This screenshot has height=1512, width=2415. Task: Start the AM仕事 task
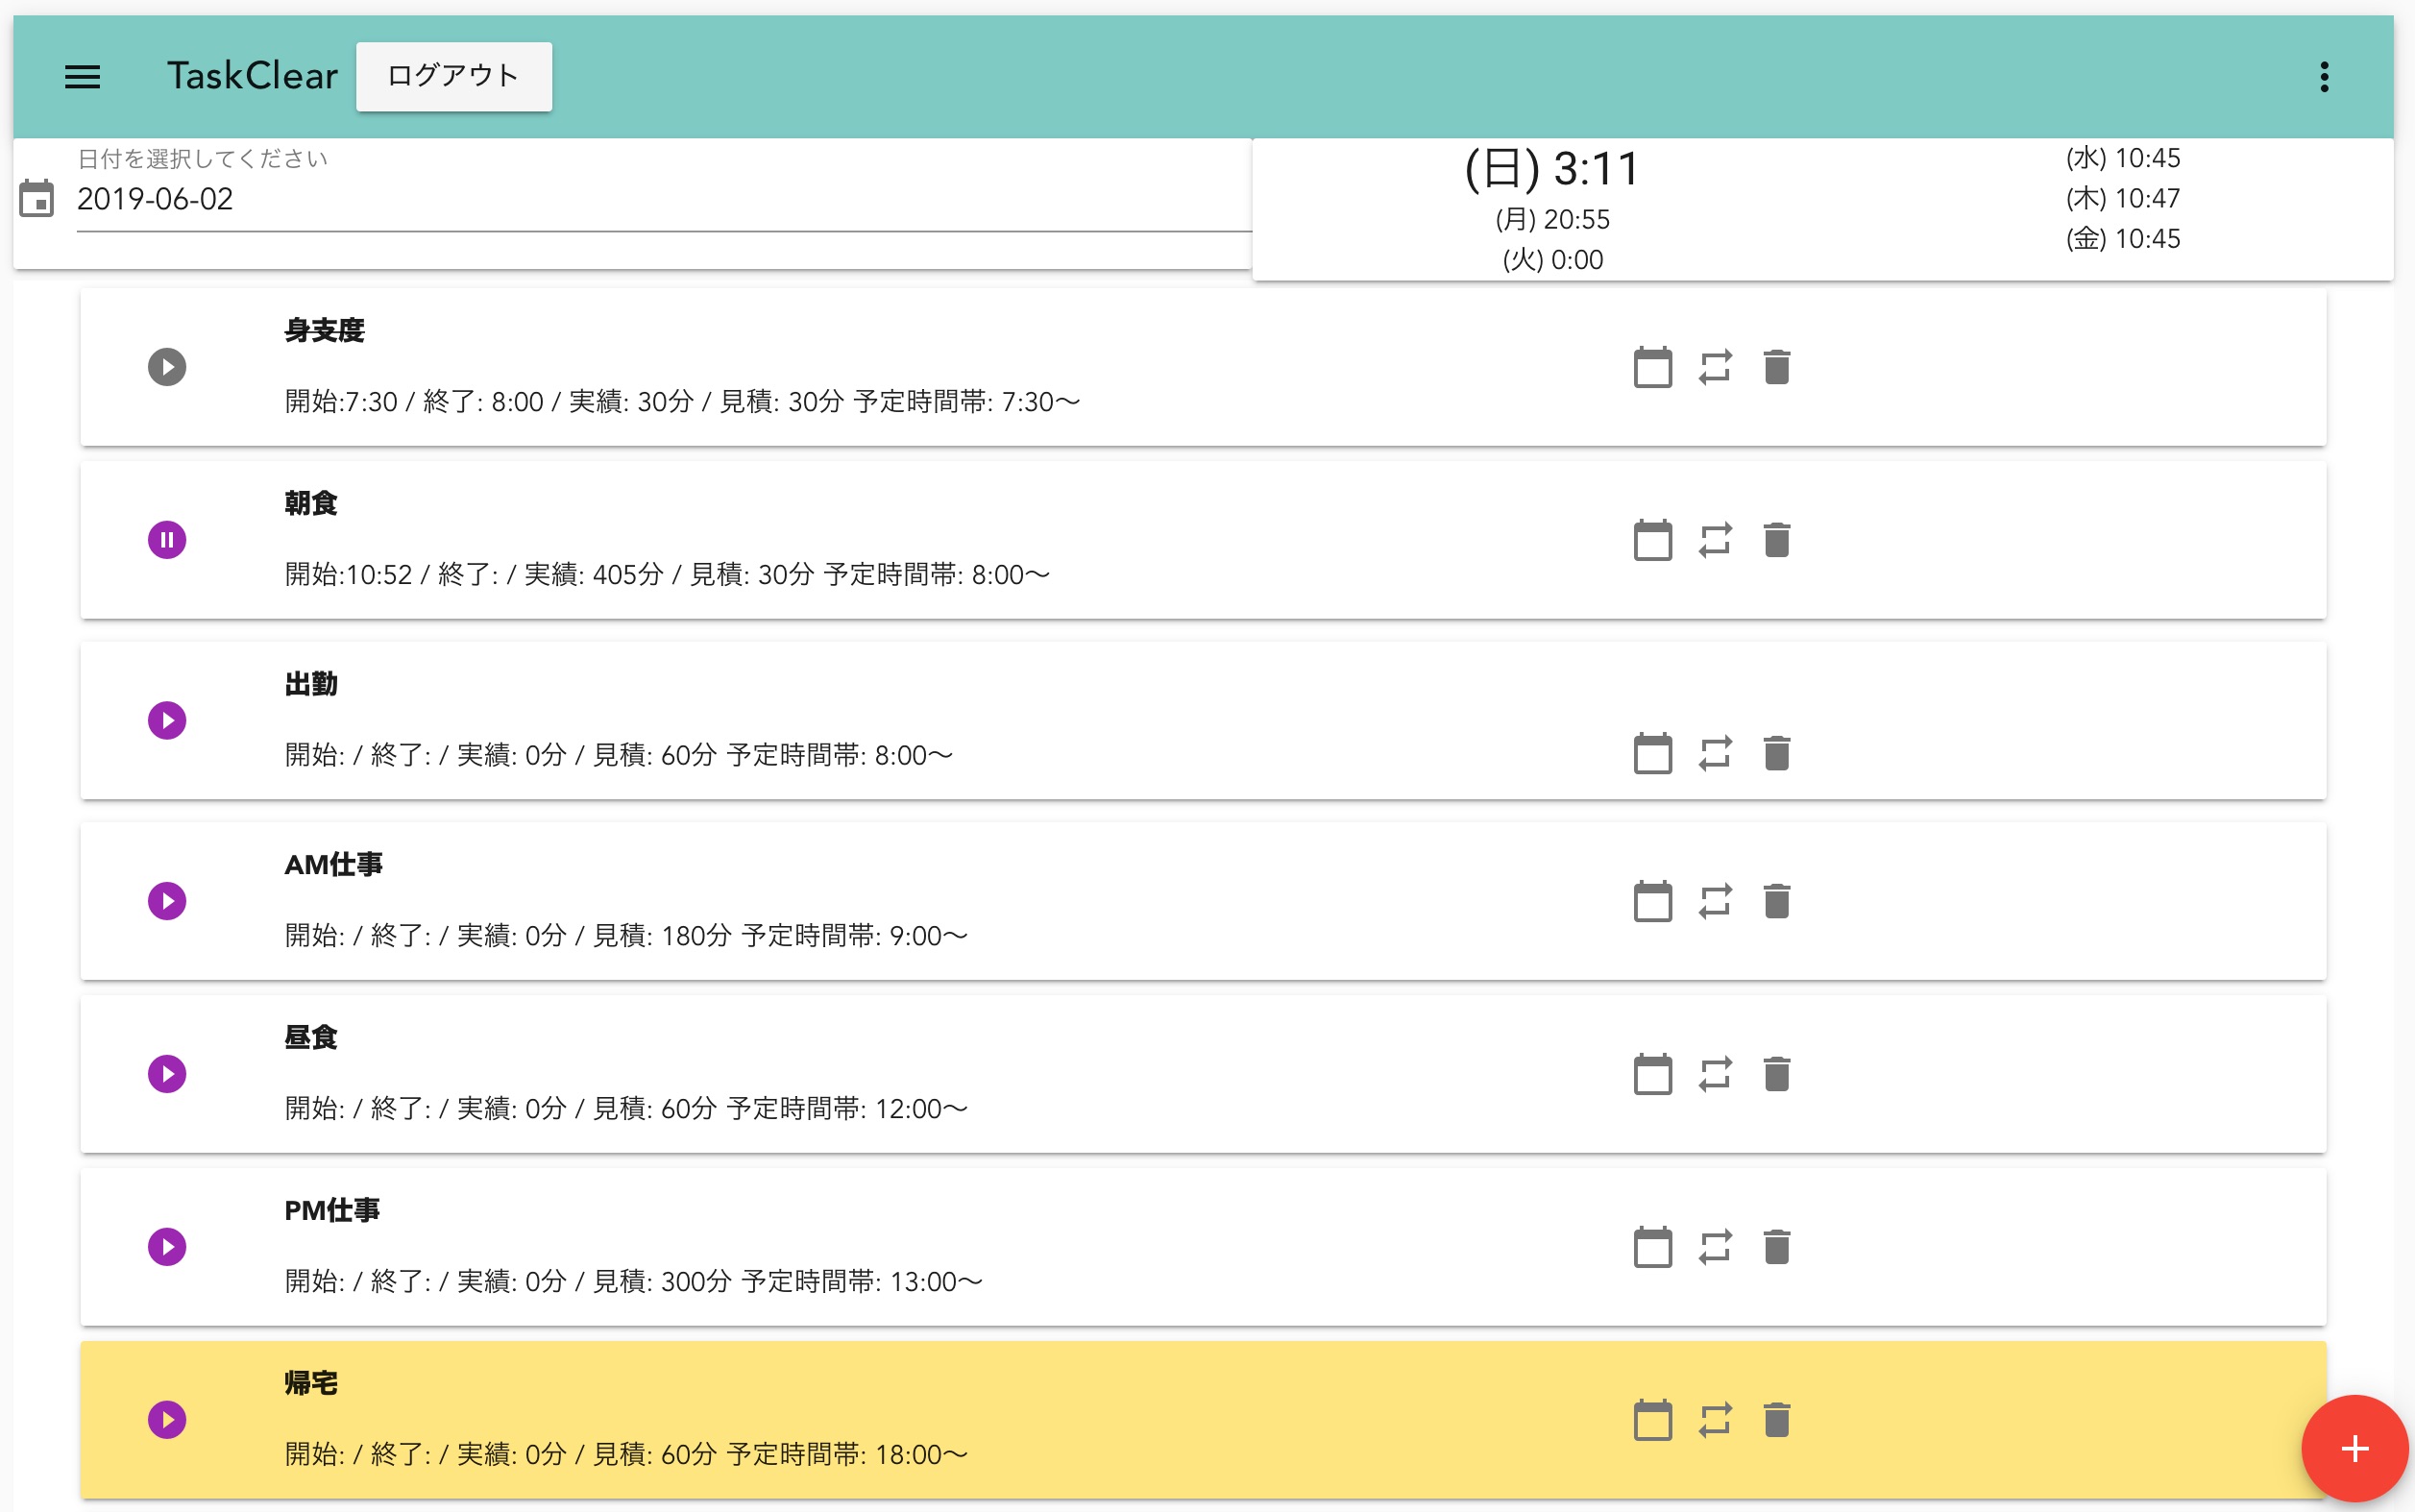pyautogui.click(x=167, y=901)
